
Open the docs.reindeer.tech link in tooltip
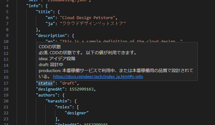(98, 76)
